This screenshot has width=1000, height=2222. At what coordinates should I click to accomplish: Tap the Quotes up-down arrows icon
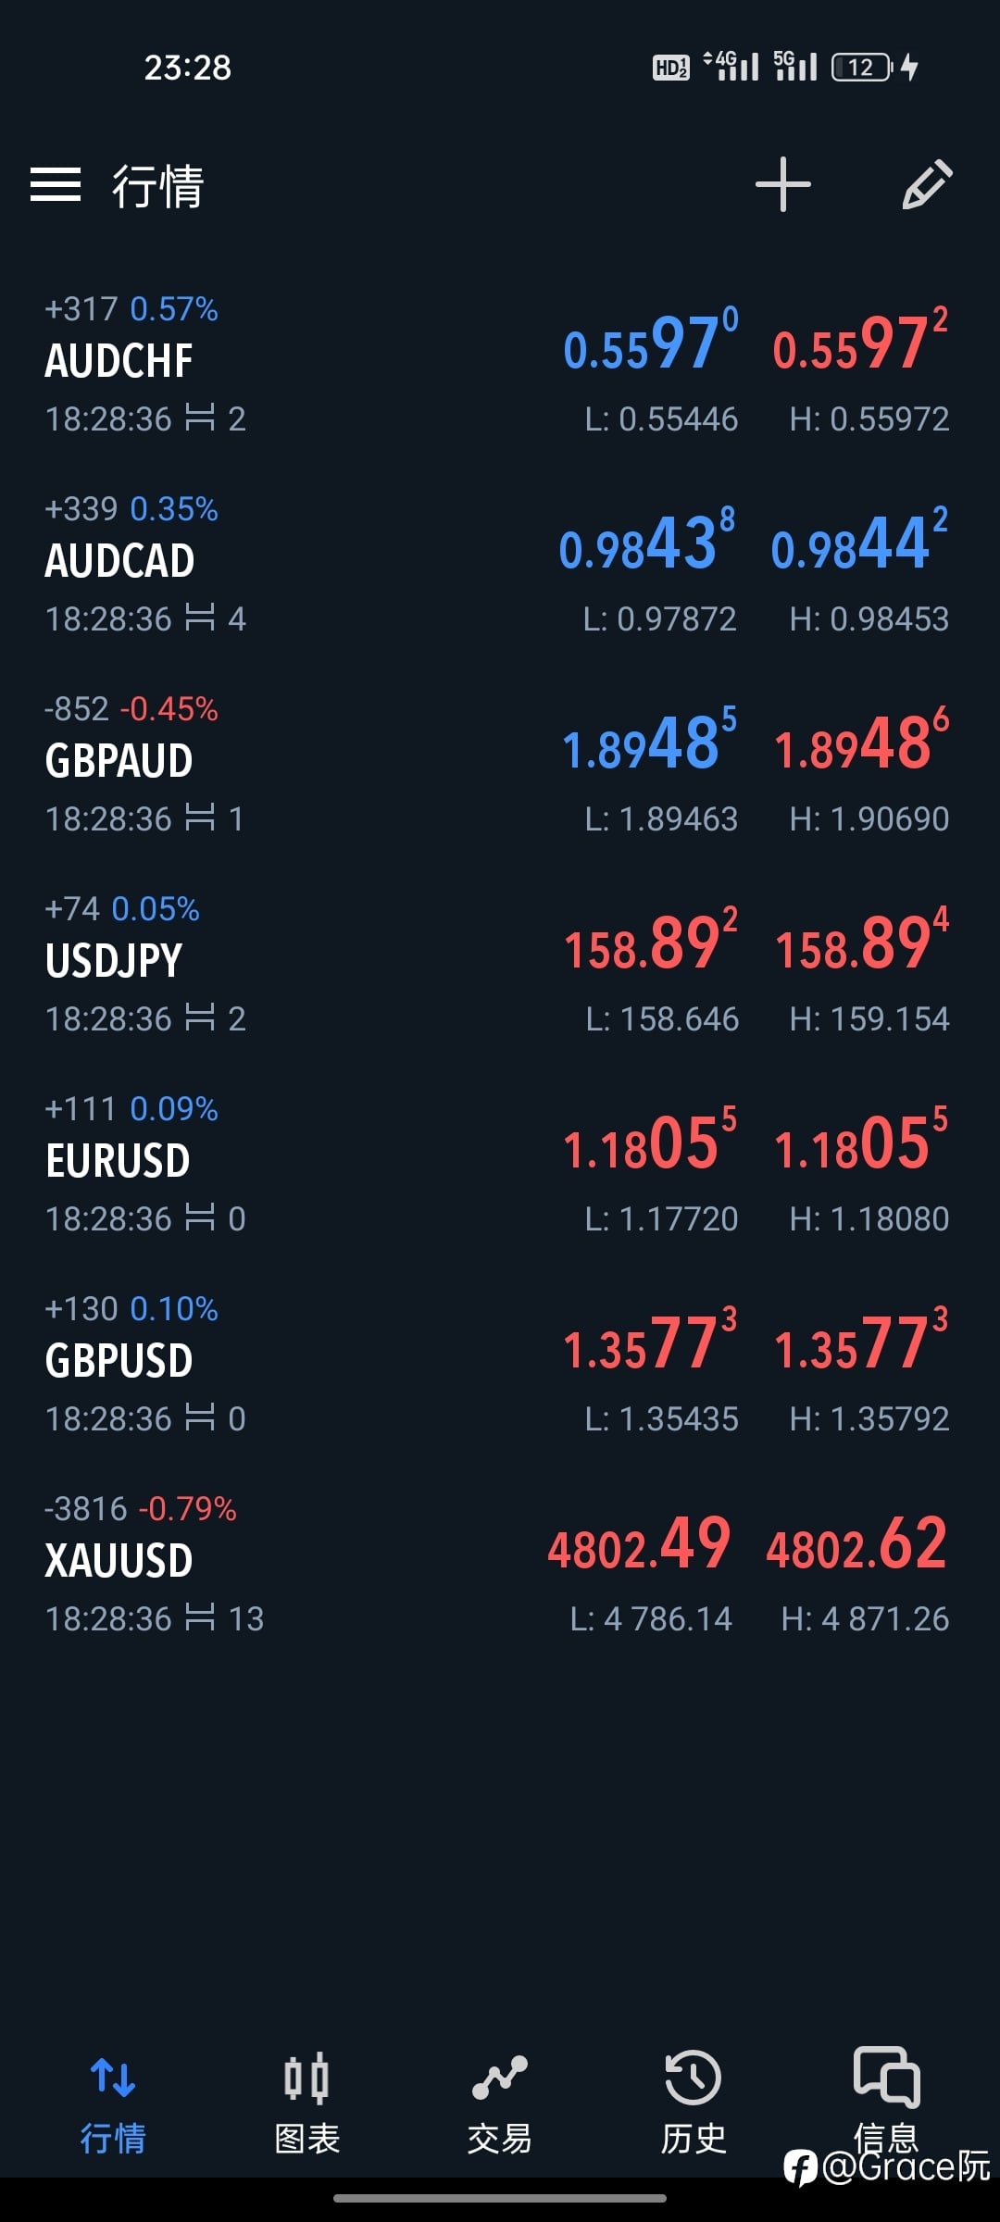pyautogui.click(x=113, y=2078)
